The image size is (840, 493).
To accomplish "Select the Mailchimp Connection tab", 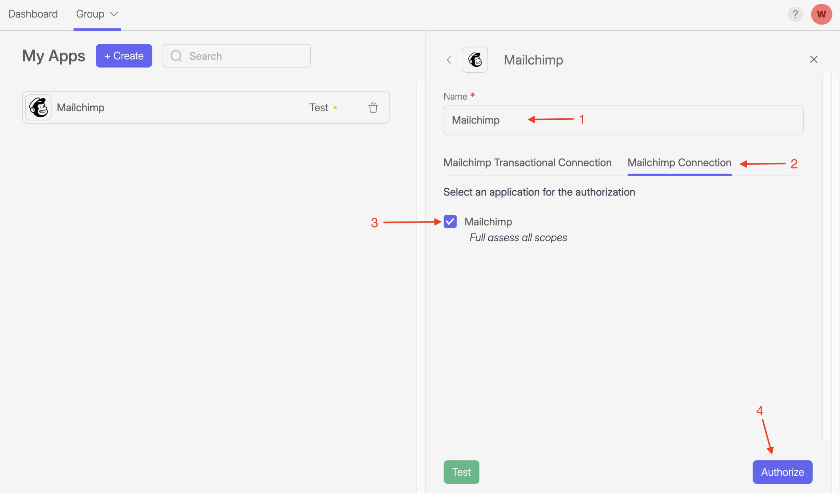I will click(679, 163).
